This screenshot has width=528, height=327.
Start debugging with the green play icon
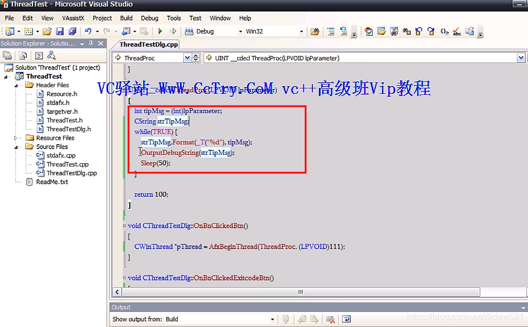click(x=160, y=31)
